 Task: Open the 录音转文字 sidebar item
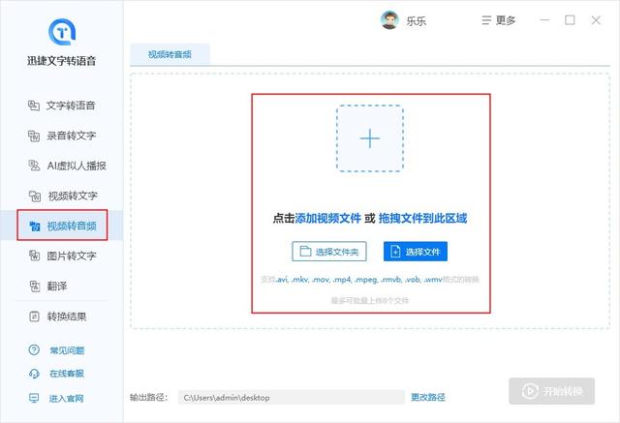click(x=62, y=136)
